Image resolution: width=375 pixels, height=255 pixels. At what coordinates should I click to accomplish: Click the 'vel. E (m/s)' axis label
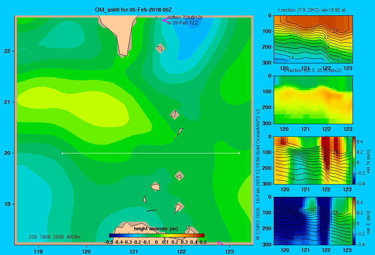(x=368, y=222)
